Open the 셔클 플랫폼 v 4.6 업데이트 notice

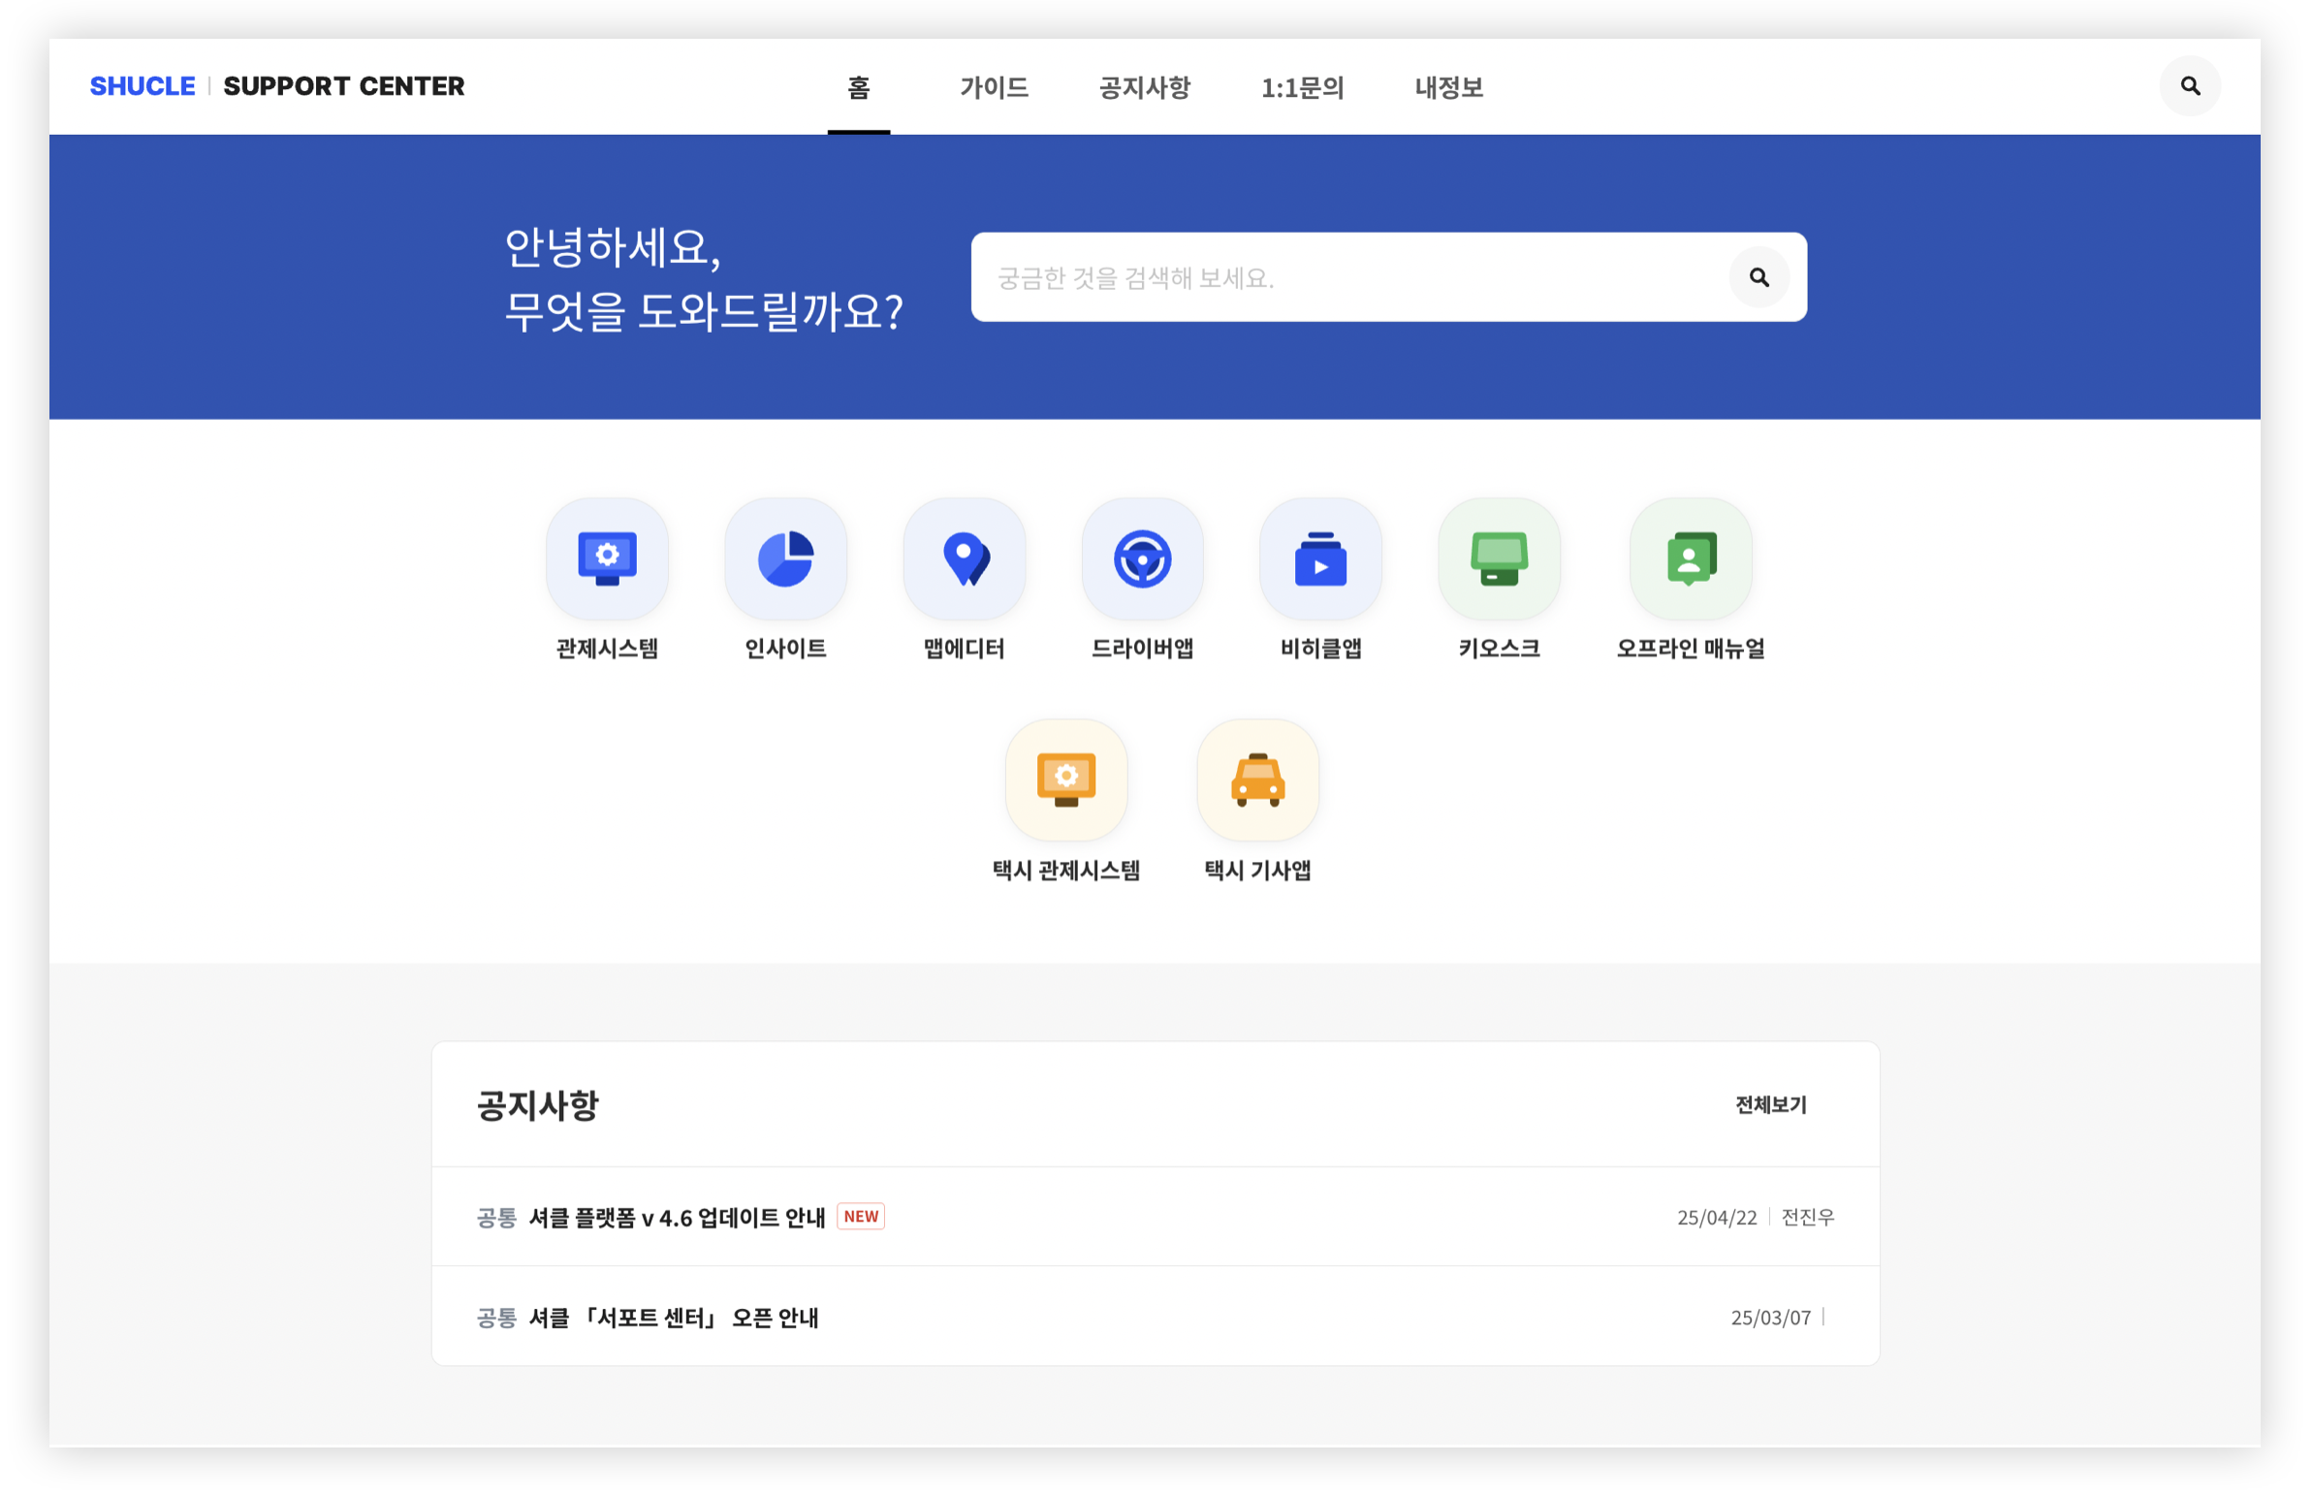[677, 1216]
